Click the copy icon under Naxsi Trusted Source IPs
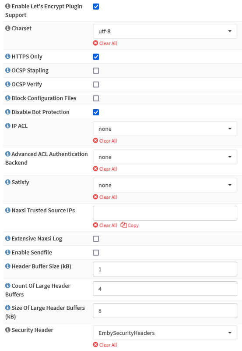 pos(124,225)
